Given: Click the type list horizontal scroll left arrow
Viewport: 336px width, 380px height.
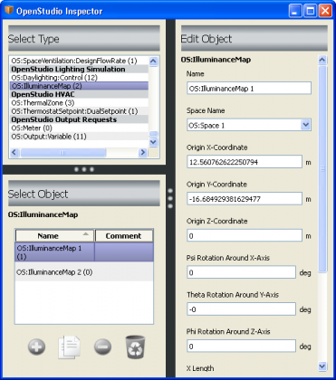Looking at the screenshot, I should [14, 153].
